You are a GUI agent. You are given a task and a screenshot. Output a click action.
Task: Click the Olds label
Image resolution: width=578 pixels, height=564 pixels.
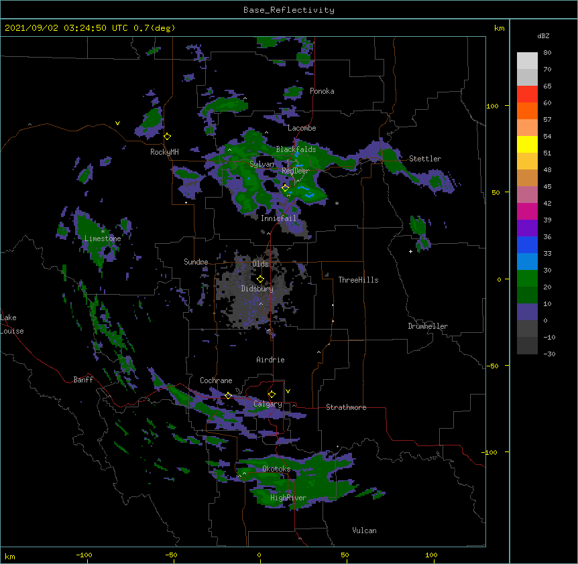(x=260, y=264)
